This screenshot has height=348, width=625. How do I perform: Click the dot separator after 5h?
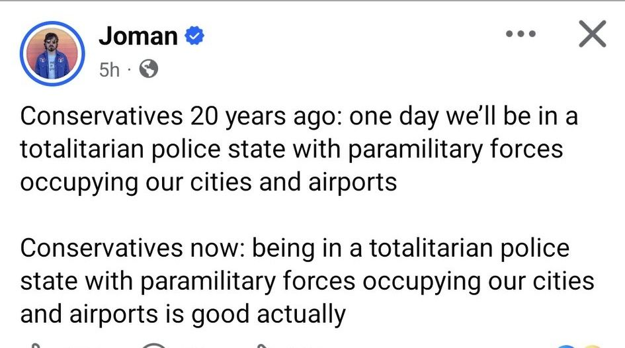coord(130,69)
